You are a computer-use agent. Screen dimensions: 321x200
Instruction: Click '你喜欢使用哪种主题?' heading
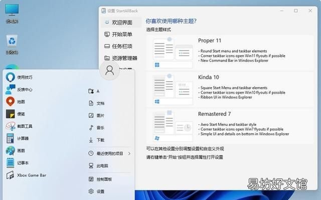(171, 21)
